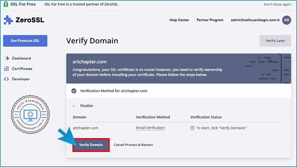Click the Get Premium SSL button
The width and height of the screenshot is (297, 167).
[x=25, y=41]
